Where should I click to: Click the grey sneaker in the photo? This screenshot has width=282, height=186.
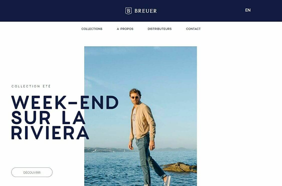click(167, 181)
